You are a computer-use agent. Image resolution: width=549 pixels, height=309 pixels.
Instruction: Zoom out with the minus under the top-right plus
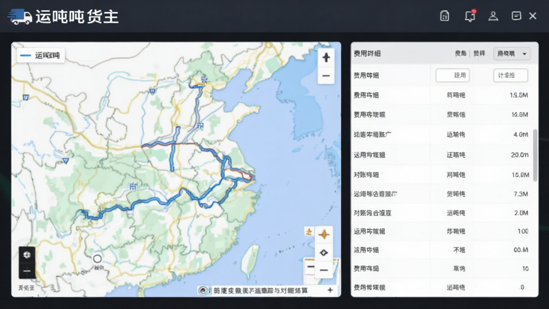coord(326,76)
